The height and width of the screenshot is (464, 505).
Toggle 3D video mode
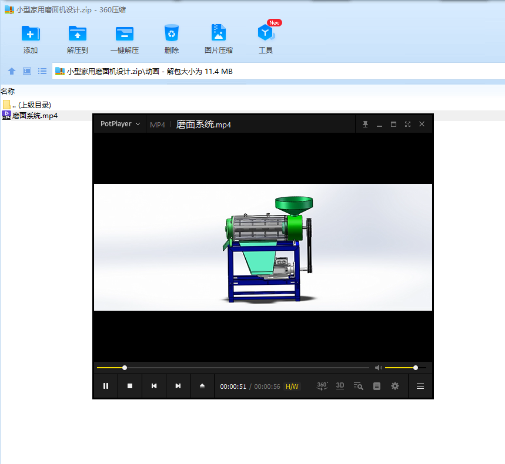click(x=340, y=386)
